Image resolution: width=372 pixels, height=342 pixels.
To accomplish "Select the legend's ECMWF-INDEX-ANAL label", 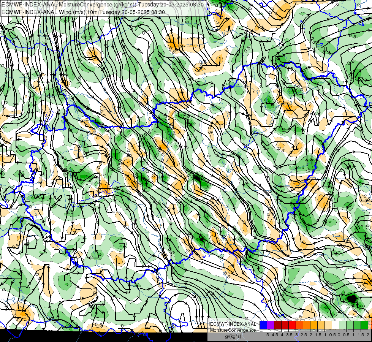I will (x=233, y=324).
